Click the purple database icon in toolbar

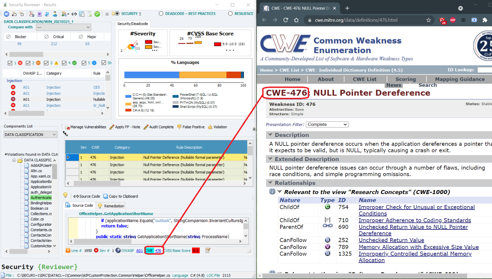pos(39,14)
